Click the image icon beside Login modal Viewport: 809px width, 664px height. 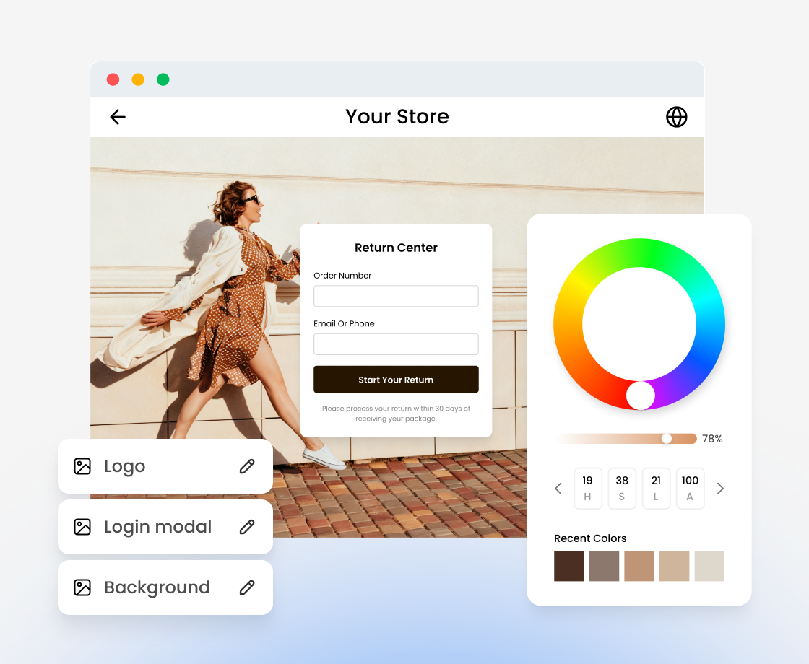(82, 527)
